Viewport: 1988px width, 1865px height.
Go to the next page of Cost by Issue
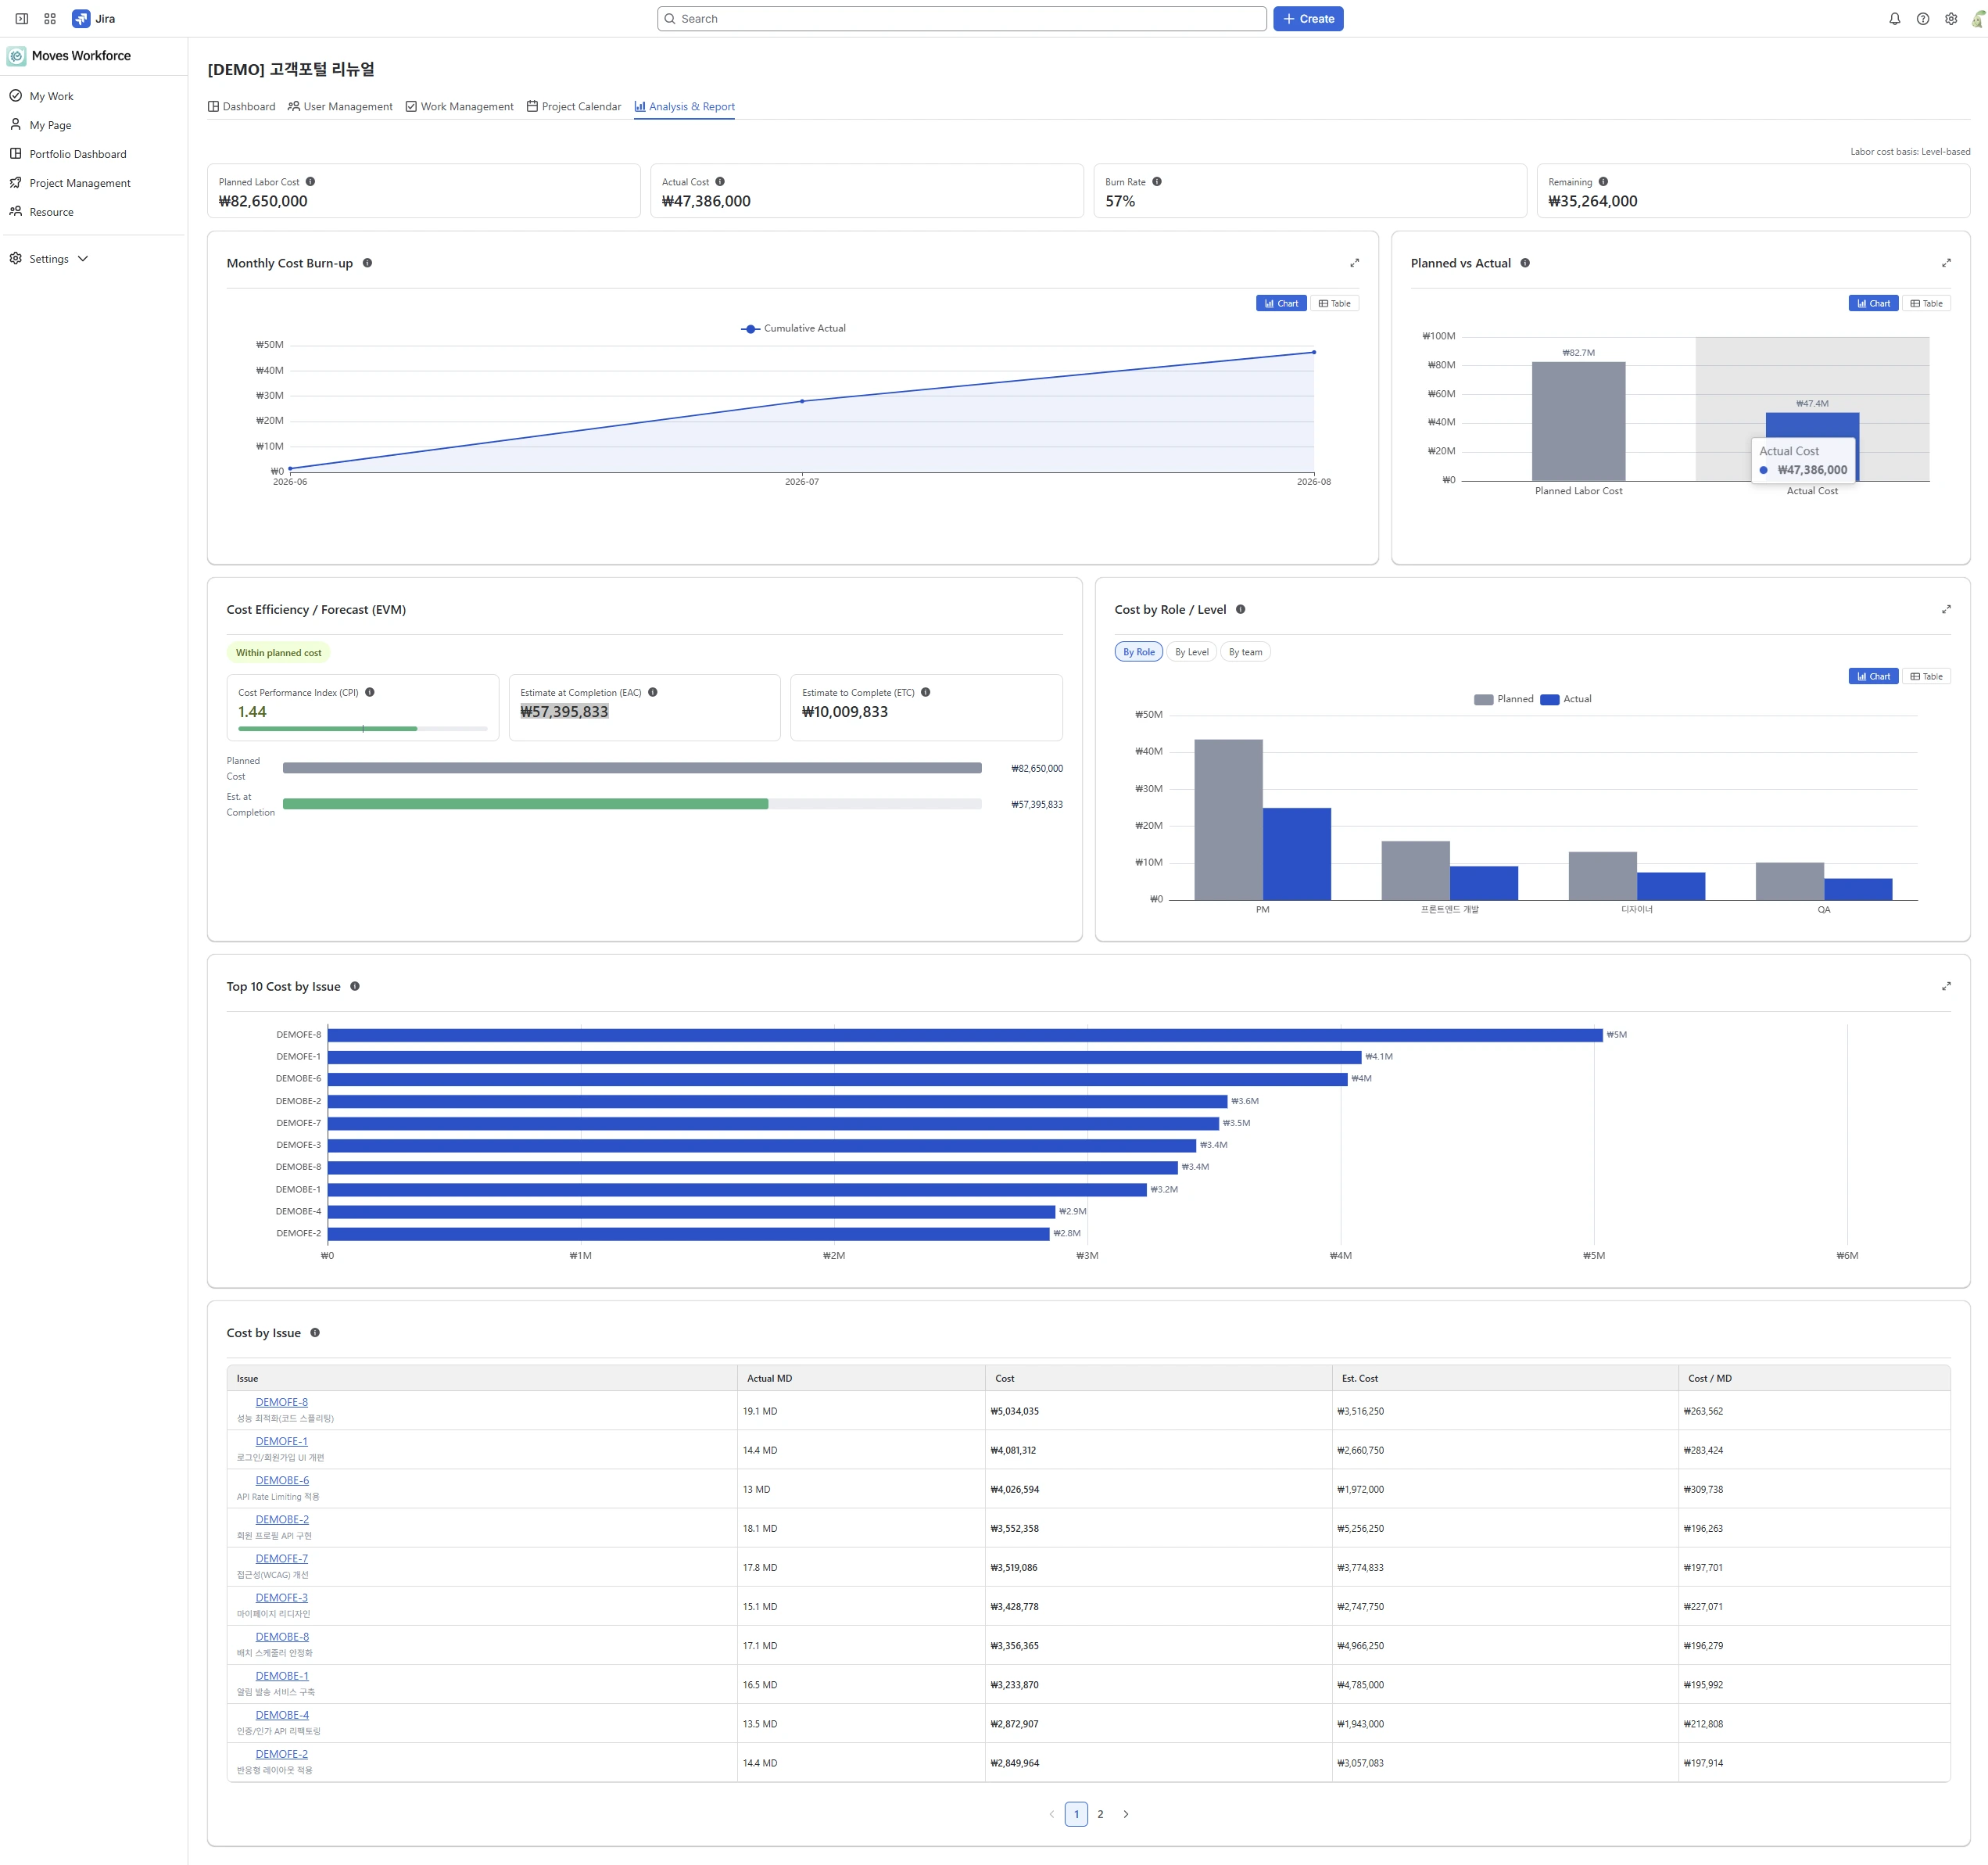click(x=1125, y=1814)
